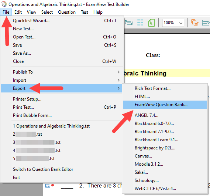The height and width of the screenshot is (196, 210).
Task: Export to Schoology
Action: tap(165, 180)
